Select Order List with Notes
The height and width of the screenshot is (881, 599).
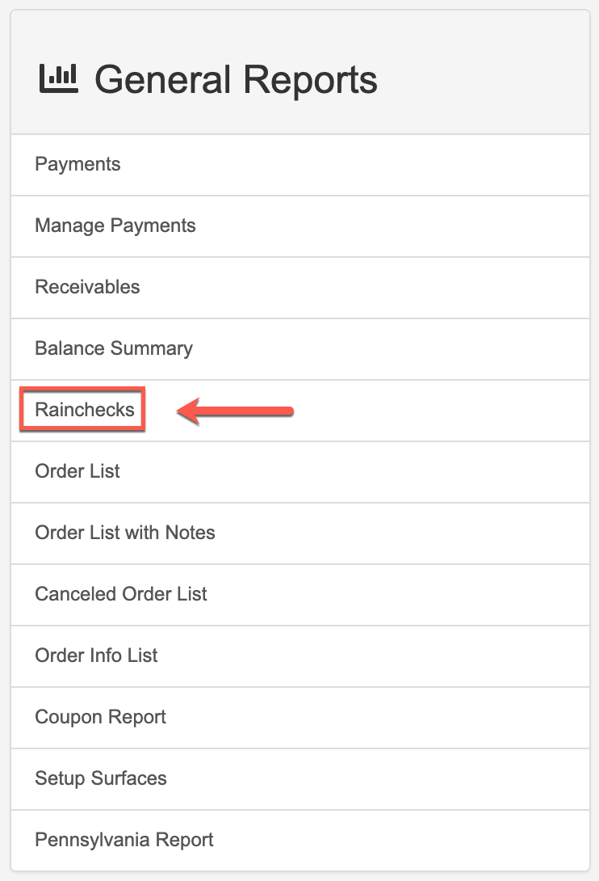point(125,533)
